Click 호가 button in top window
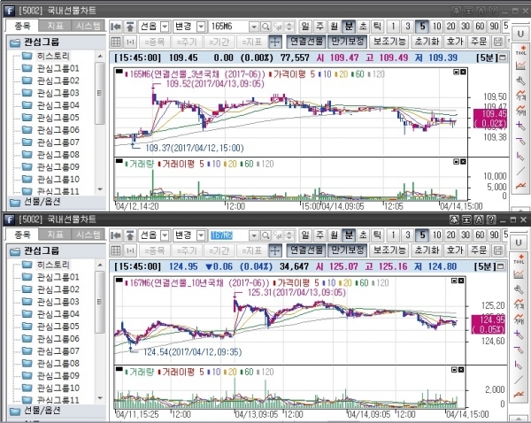The height and width of the screenshot is (423, 531). pyautogui.click(x=455, y=42)
